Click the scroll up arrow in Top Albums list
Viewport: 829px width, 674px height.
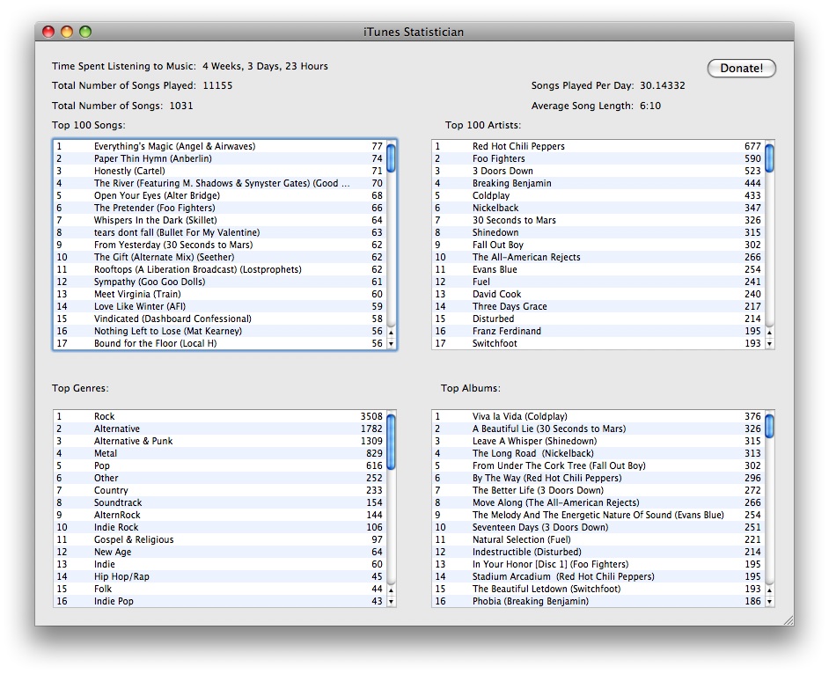770,590
